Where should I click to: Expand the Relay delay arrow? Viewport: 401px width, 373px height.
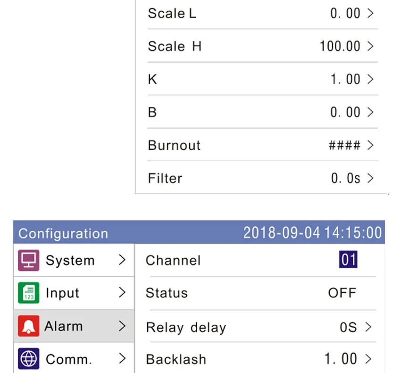pos(368,327)
